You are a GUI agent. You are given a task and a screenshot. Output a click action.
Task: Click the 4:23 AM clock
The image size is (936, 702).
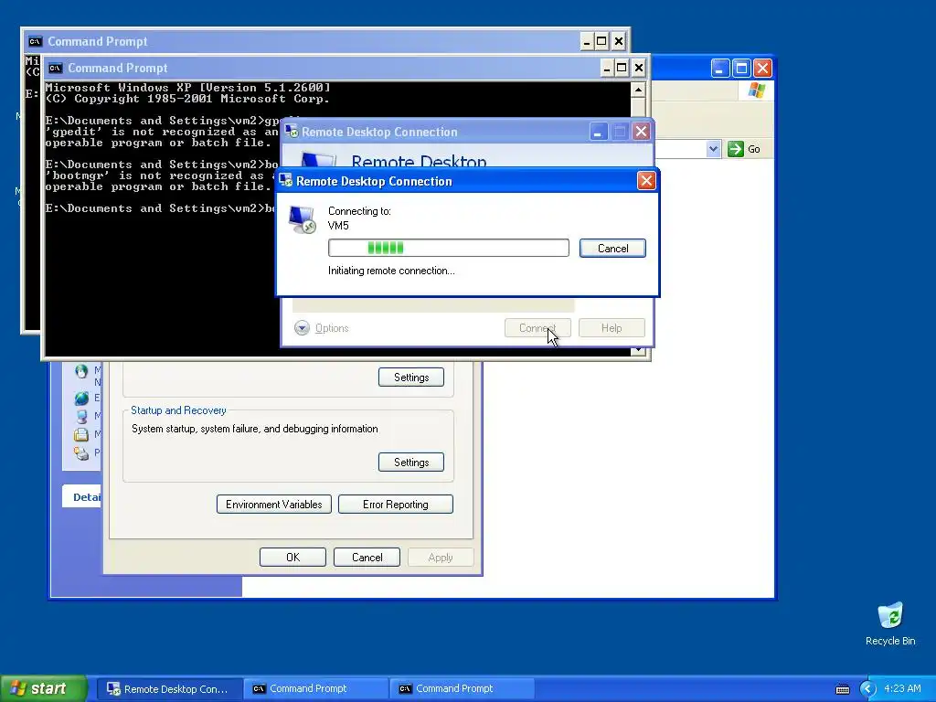[902, 689]
